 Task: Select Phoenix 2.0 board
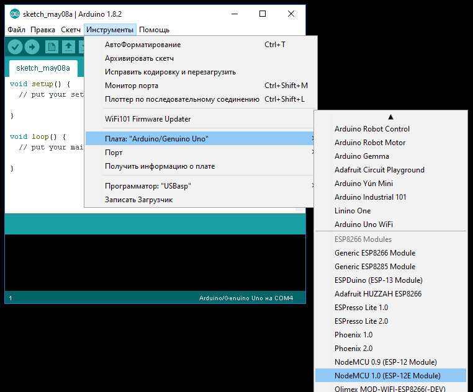[390, 349]
